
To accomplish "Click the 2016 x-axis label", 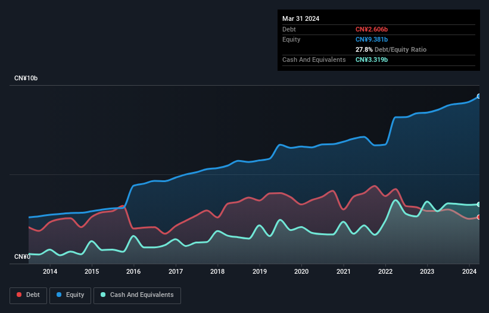I will pos(133,271).
